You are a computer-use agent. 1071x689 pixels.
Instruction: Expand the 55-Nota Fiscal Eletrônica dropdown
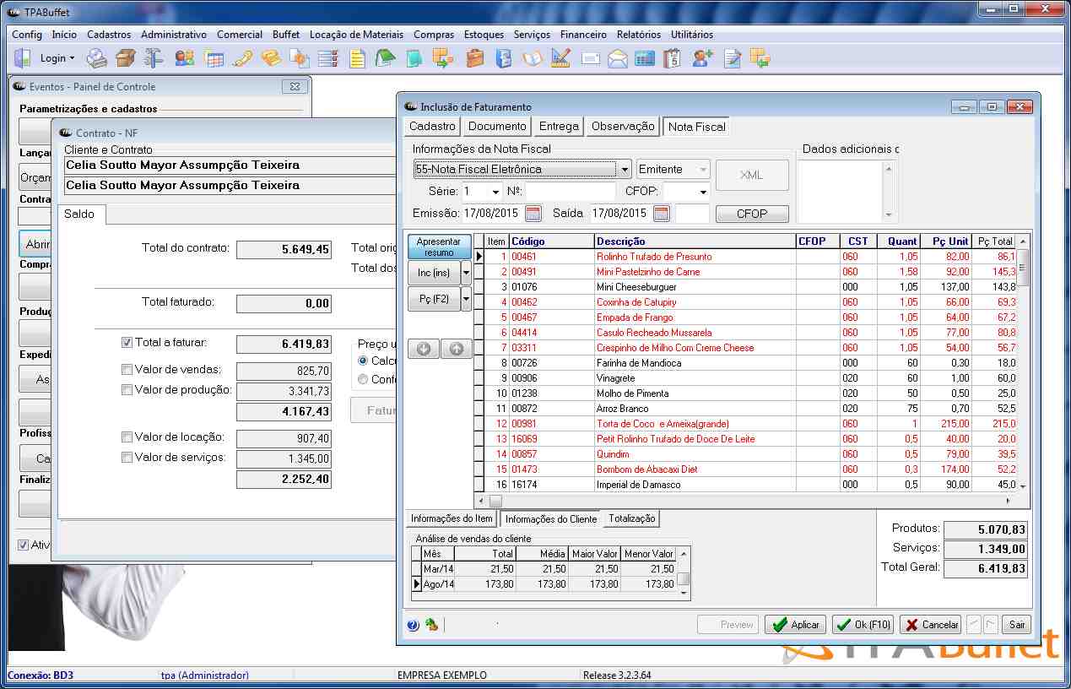click(624, 169)
